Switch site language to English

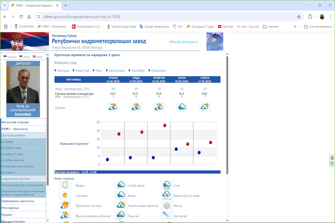tap(40, 57)
